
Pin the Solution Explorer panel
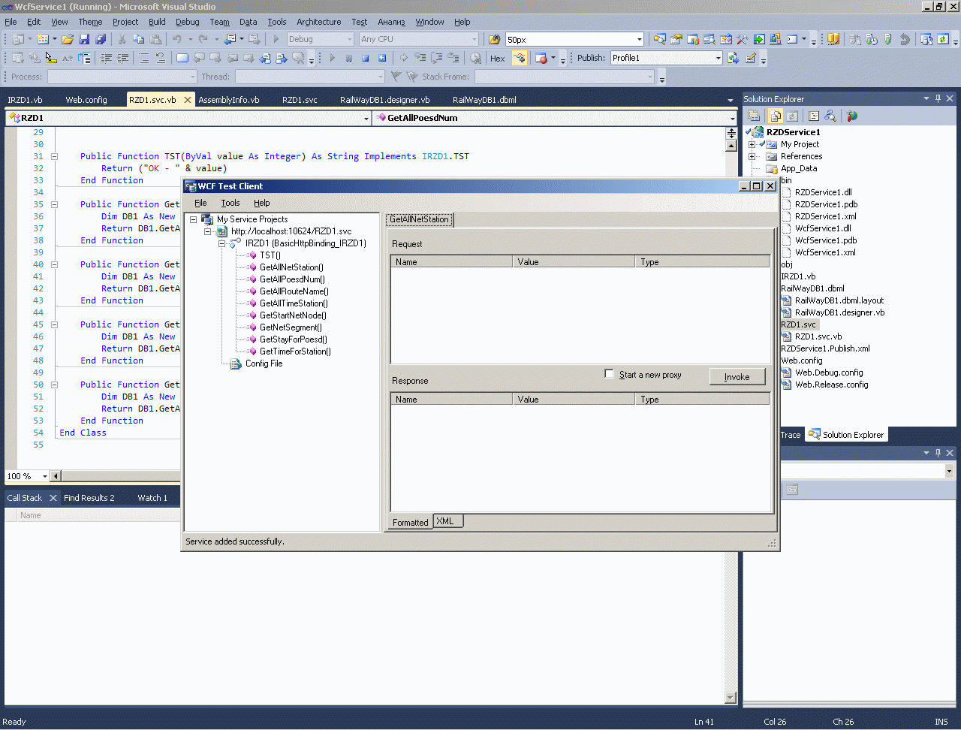pyautogui.click(x=938, y=98)
